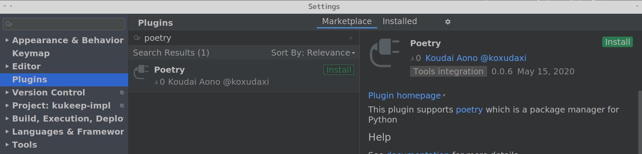Open the Plugin homepage link
The height and width of the screenshot is (154, 642).
(x=404, y=96)
